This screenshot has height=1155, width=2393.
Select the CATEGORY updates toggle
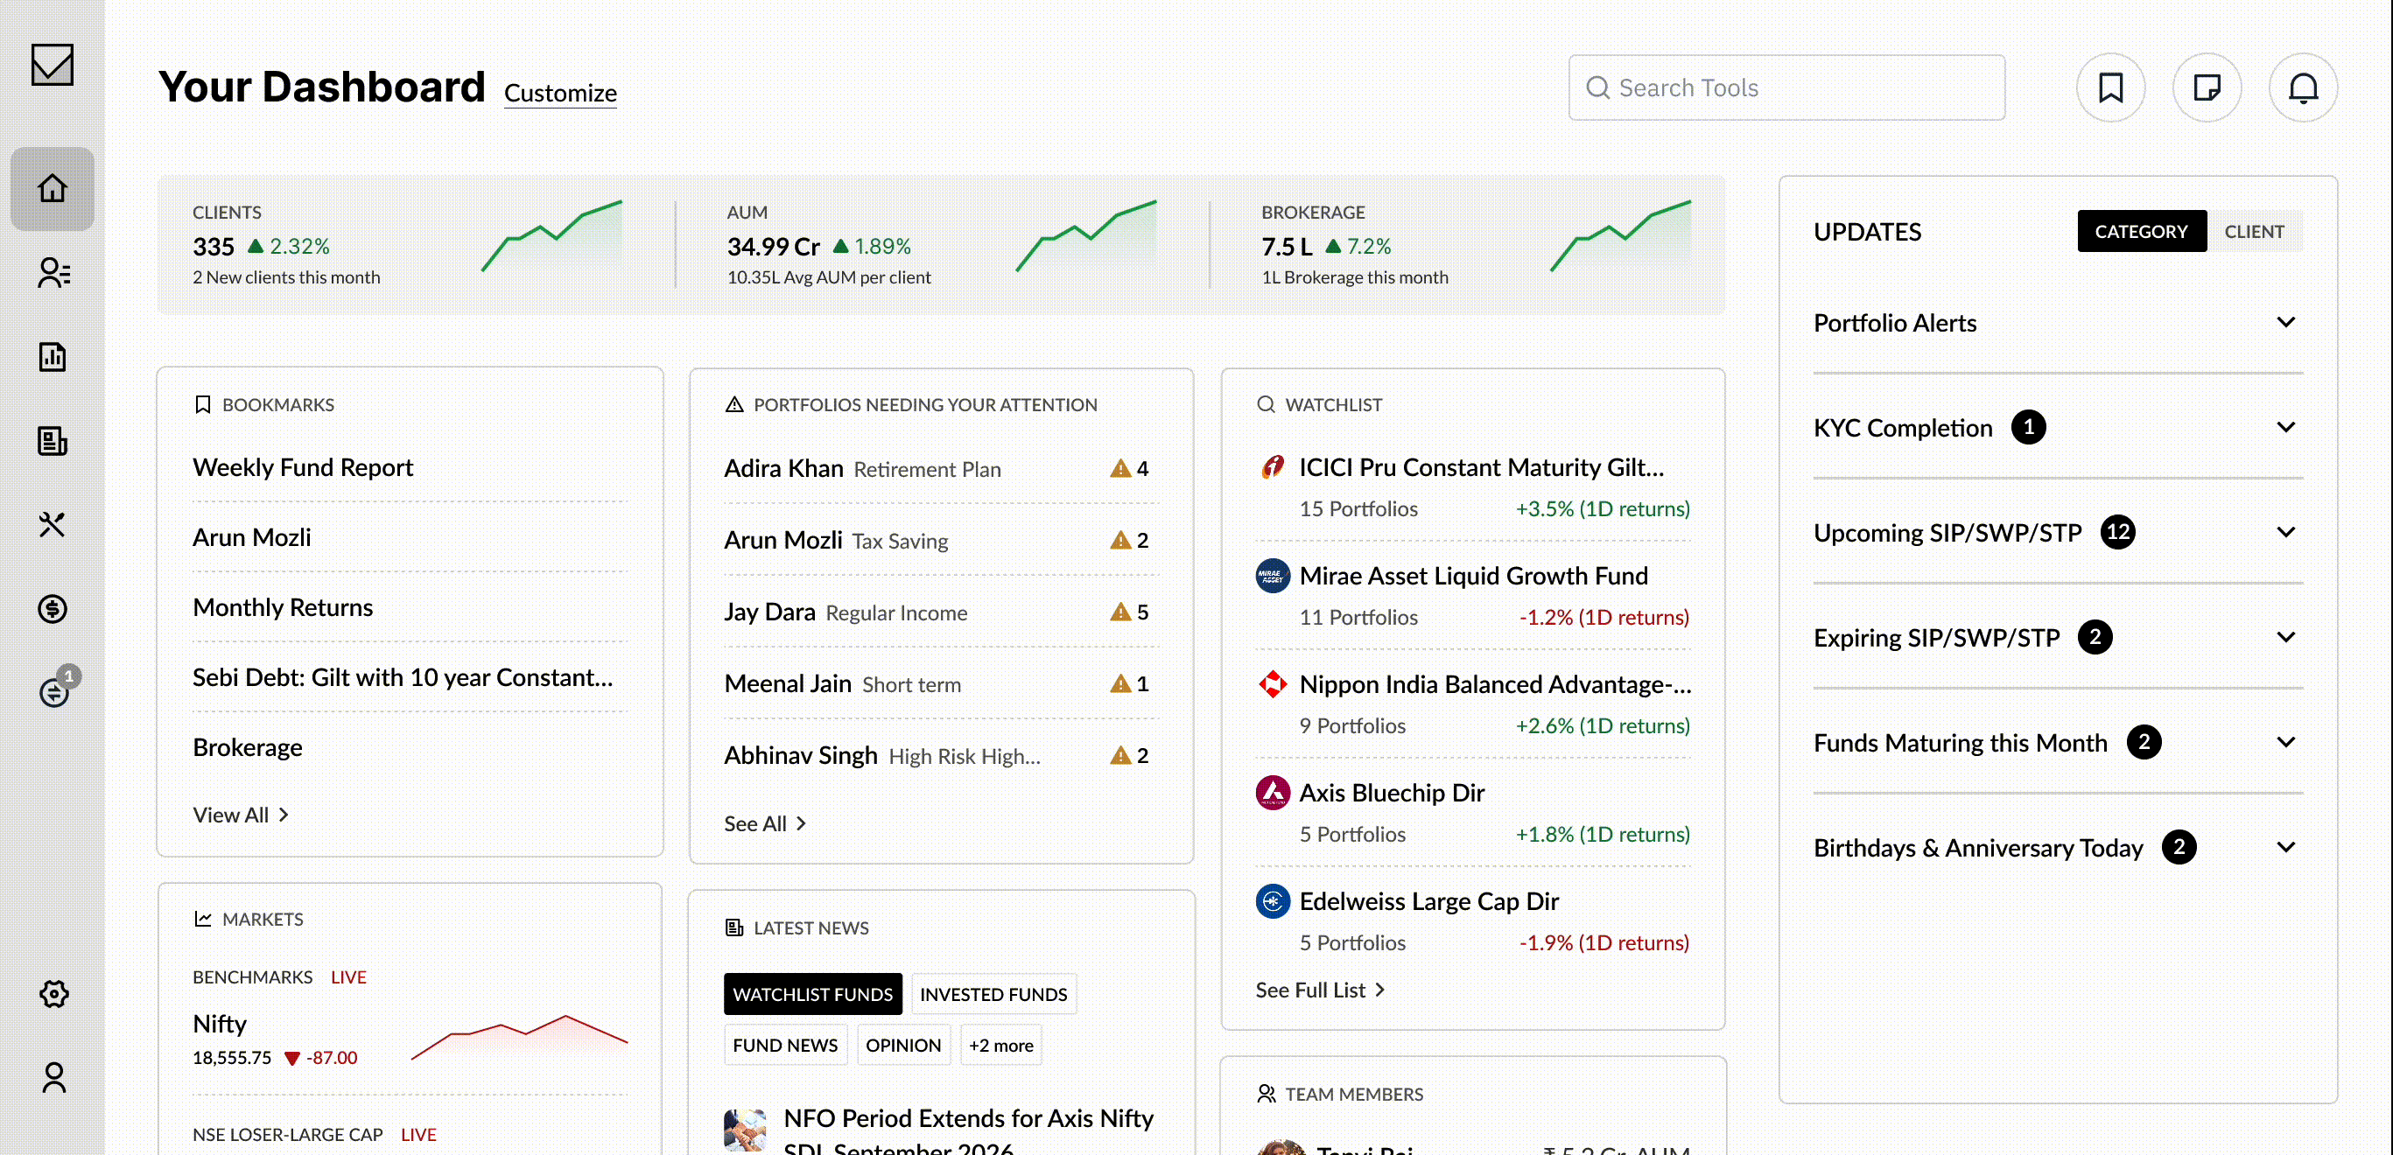point(2140,231)
